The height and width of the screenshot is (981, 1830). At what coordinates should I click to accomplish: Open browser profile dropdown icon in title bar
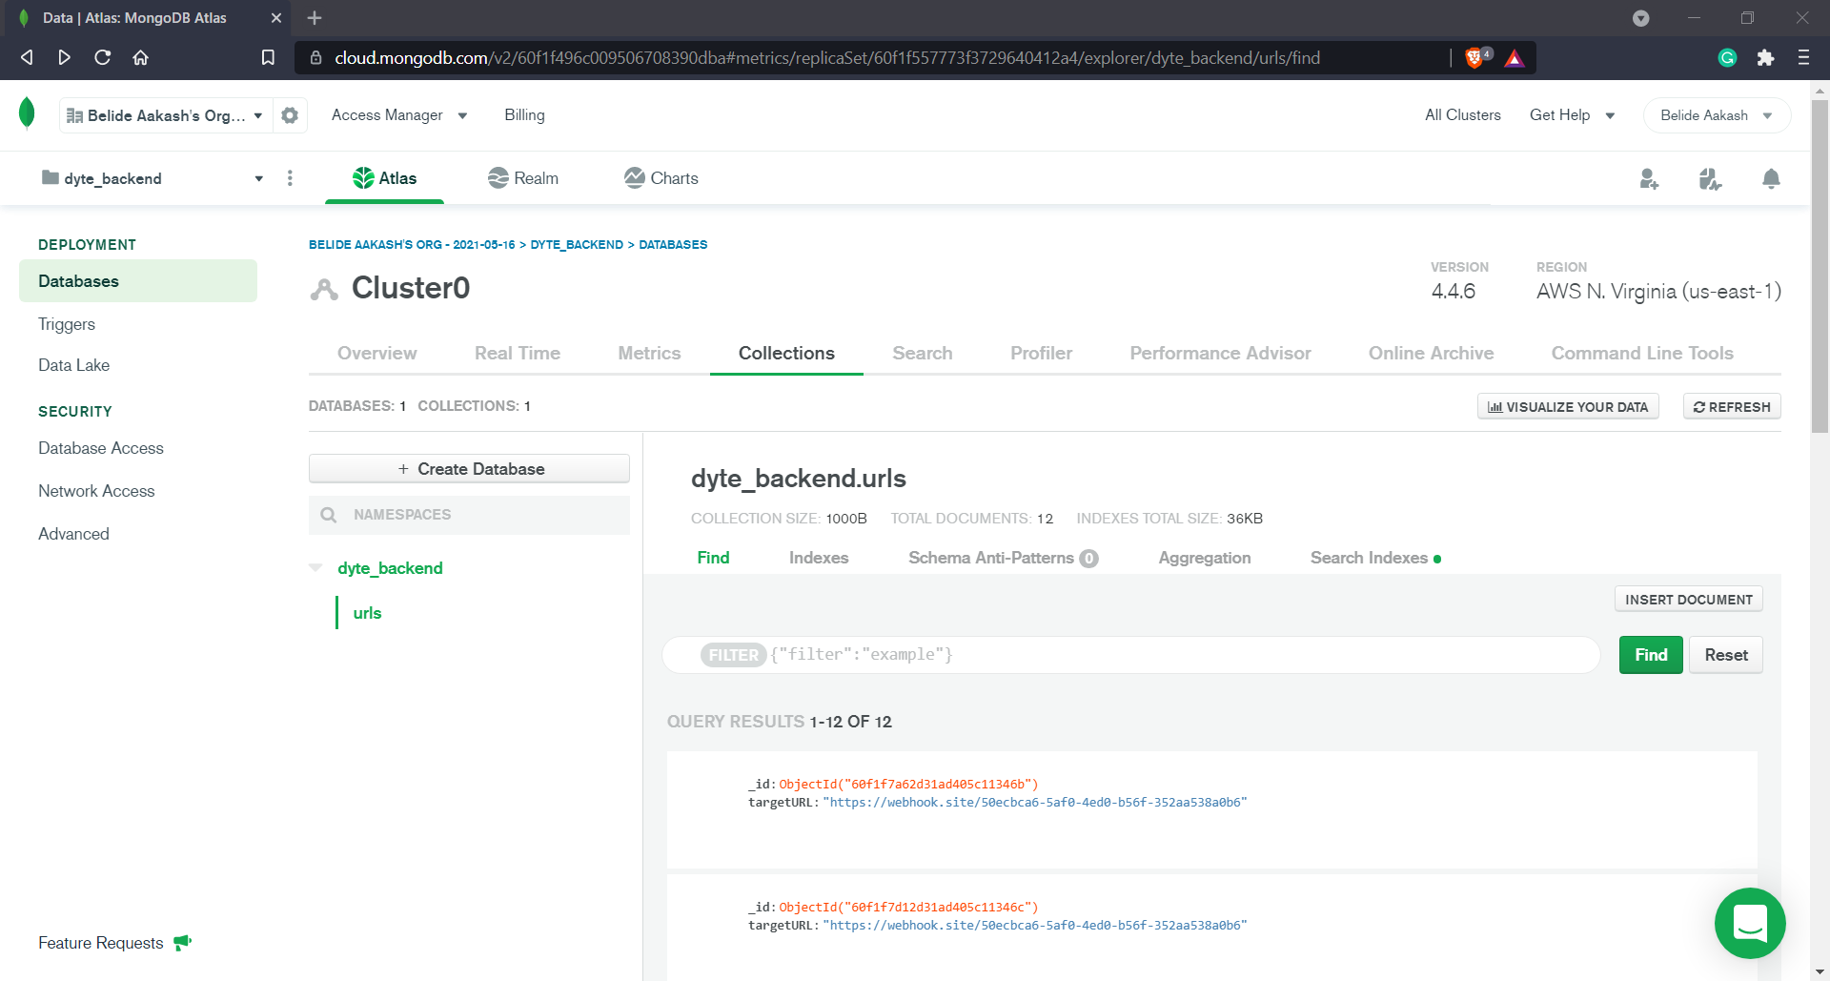1640,18
